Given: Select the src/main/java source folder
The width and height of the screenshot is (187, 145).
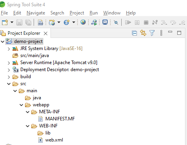Looking at the screenshot, I should [x=31, y=55].
